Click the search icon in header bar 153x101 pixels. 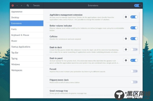tap(28, 5)
